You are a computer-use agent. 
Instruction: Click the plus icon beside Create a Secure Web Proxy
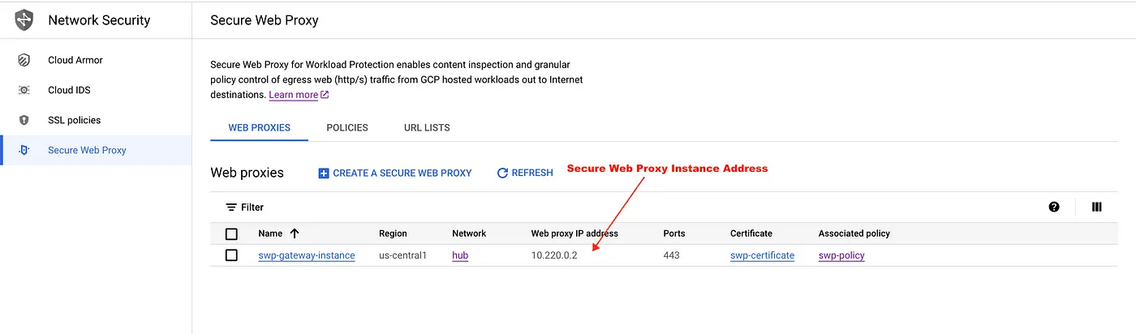coord(324,173)
